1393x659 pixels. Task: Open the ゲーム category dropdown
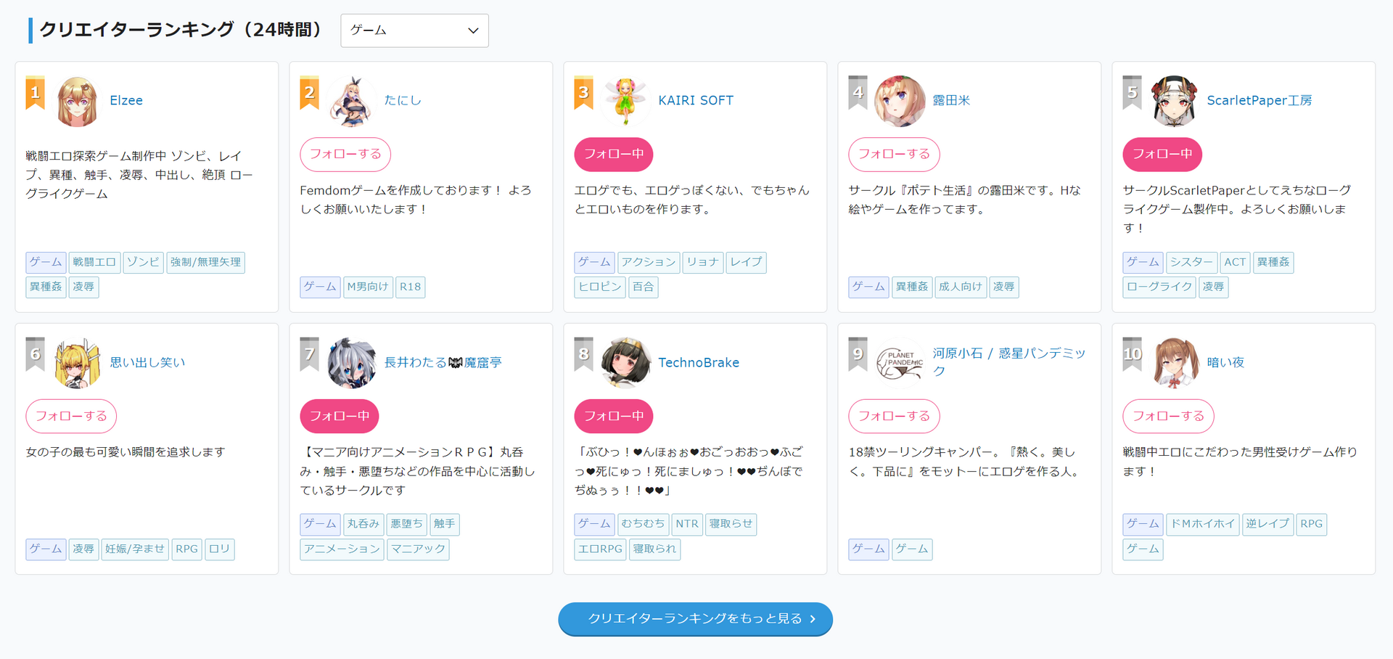(414, 30)
